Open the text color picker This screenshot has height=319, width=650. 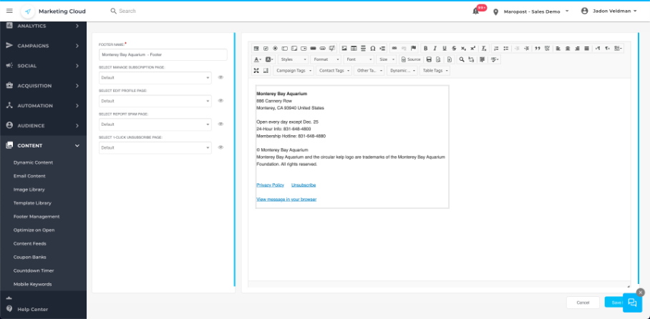click(x=258, y=59)
